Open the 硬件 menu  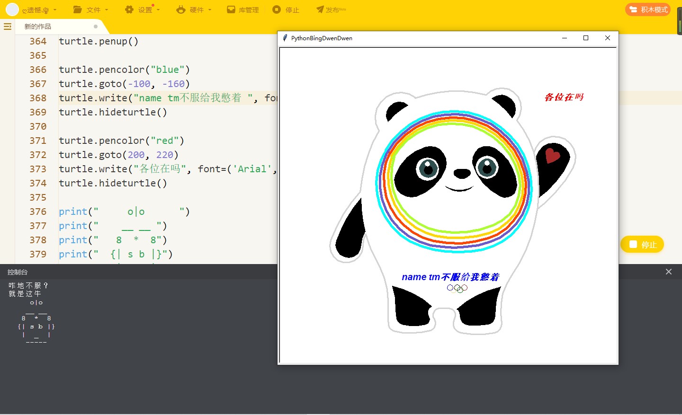coord(193,9)
